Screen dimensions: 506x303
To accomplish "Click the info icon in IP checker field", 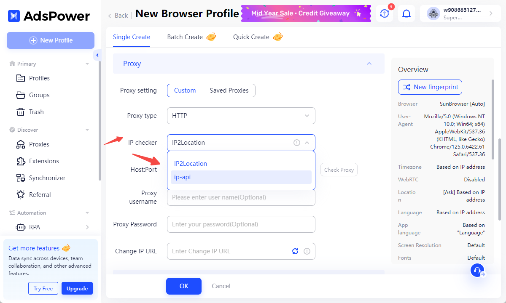I will coord(297,143).
